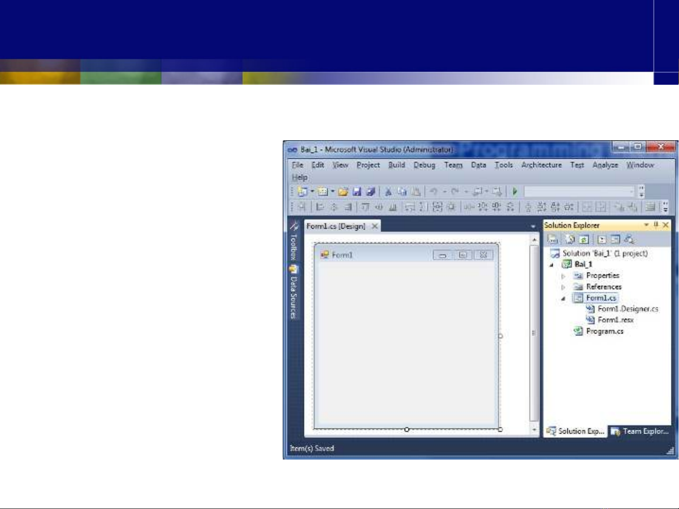Collapse the Form1.cs tree node

[x=563, y=299]
